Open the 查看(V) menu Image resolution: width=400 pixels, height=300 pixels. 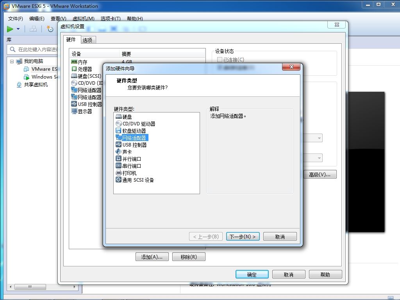59,19
